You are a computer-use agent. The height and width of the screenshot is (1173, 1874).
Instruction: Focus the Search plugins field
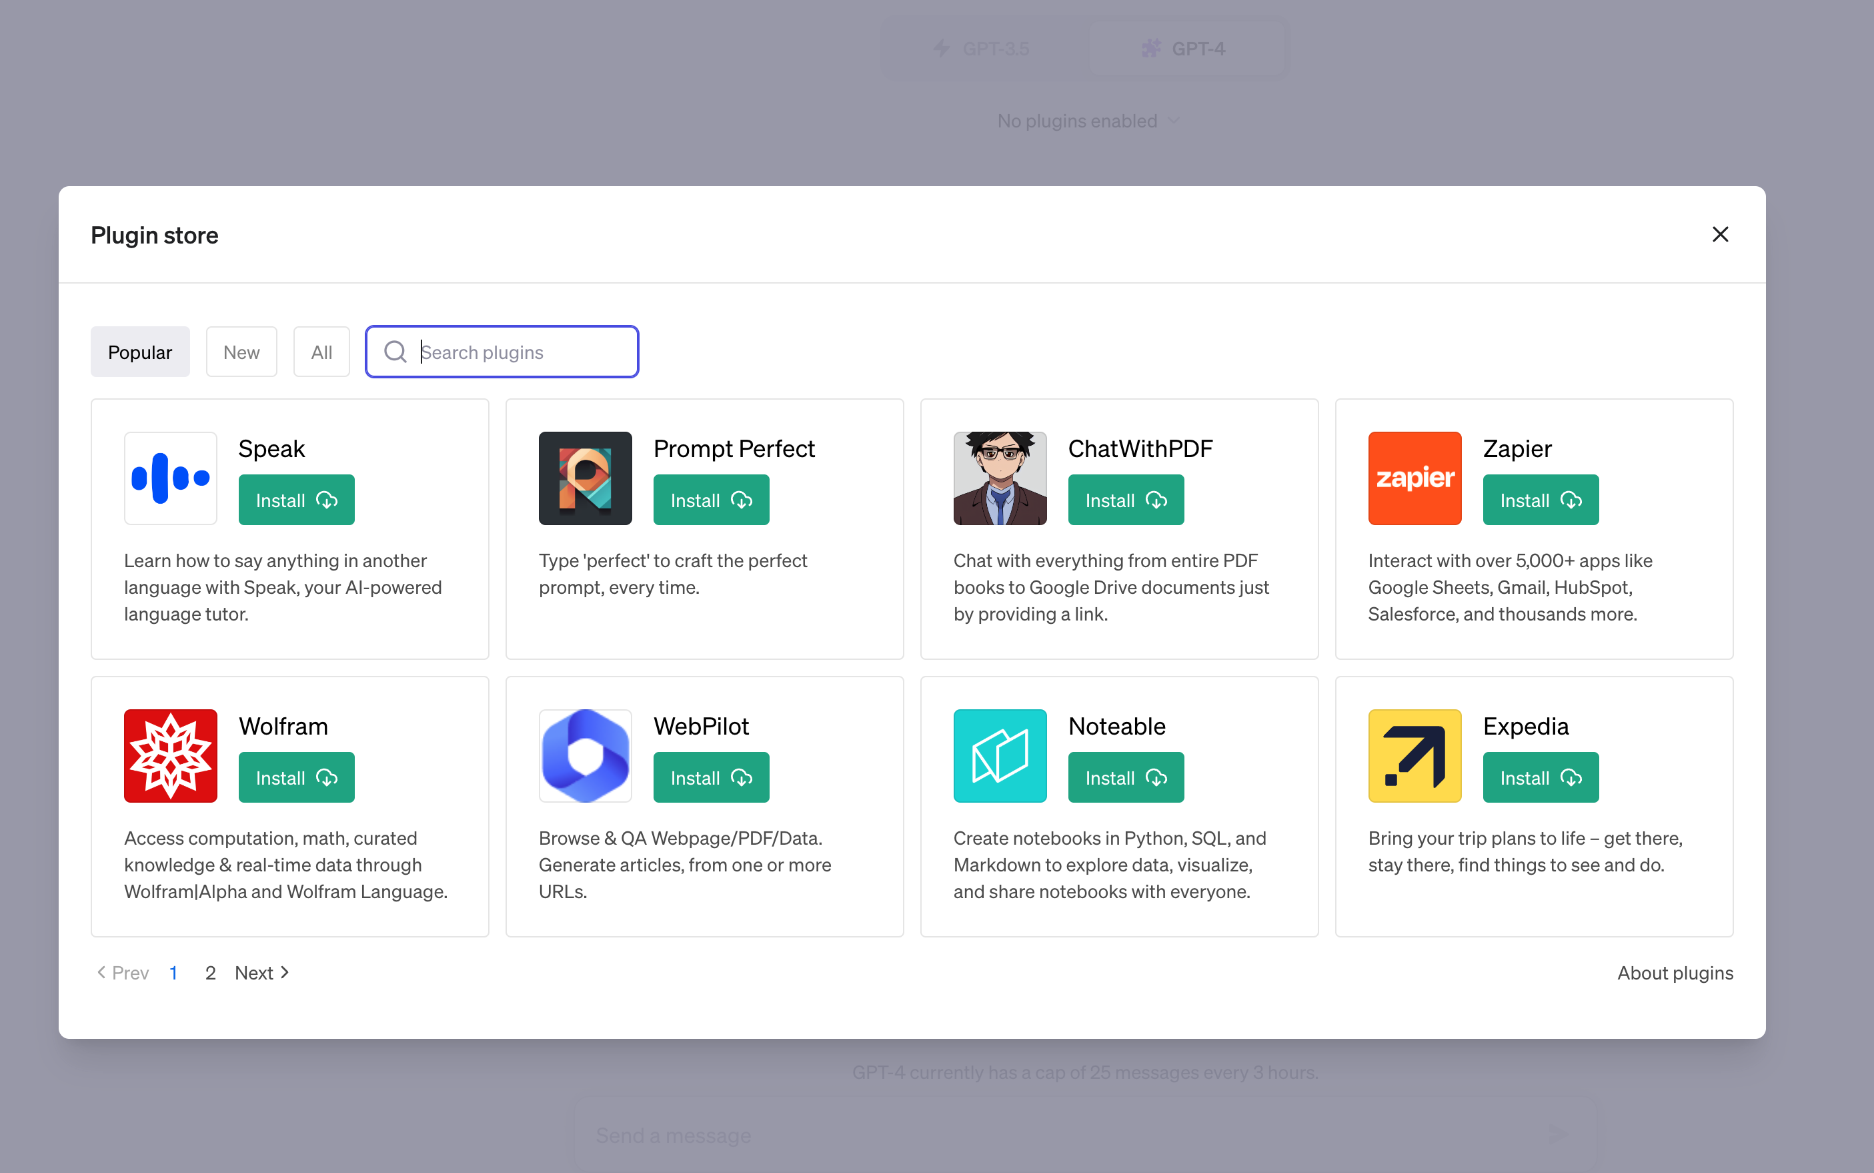point(502,352)
